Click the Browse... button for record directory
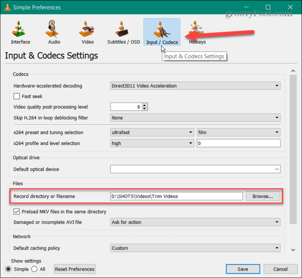This screenshot has width=302, height=278. click(263, 196)
